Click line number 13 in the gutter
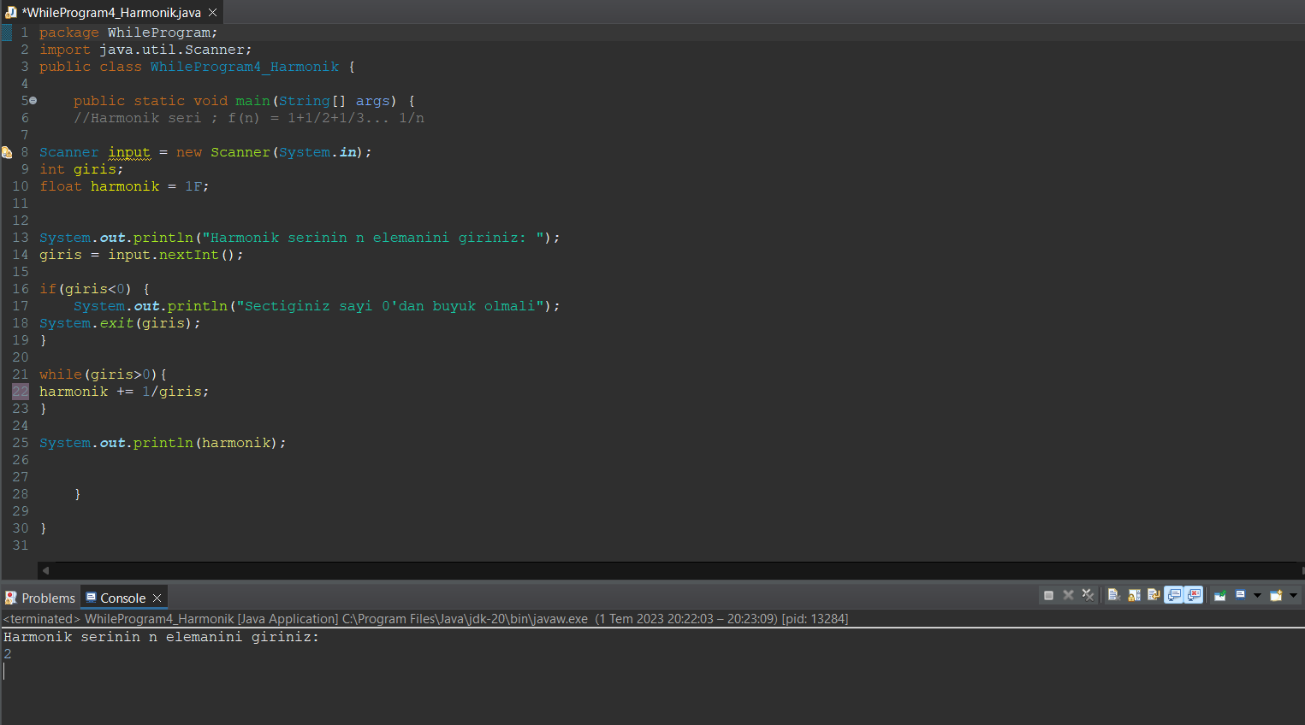Image resolution: width=1305 pixels, height=725 pixels. (21, 238)
